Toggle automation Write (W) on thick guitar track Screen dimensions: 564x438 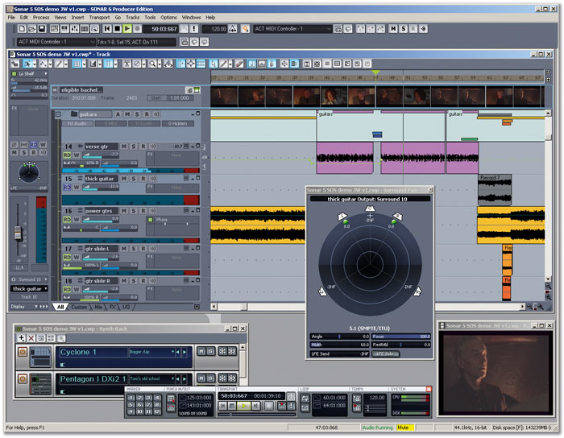pyautogui.click(x=77, y=188)
